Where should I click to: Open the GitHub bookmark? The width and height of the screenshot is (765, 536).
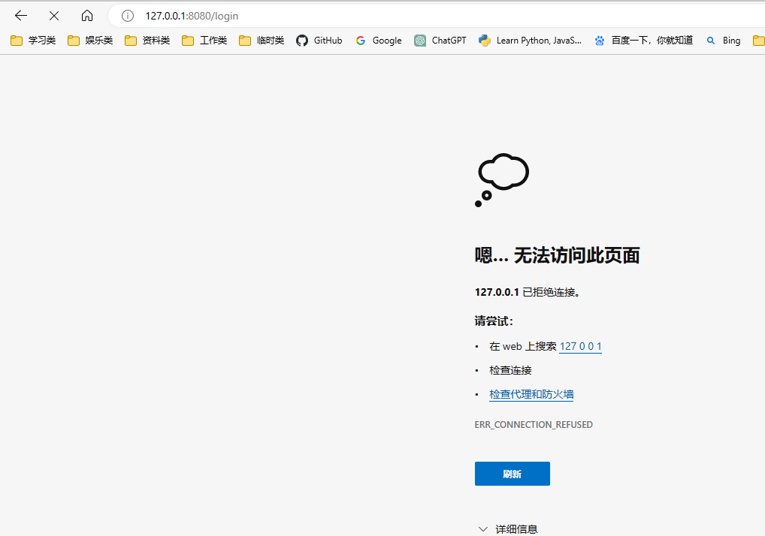319,41
